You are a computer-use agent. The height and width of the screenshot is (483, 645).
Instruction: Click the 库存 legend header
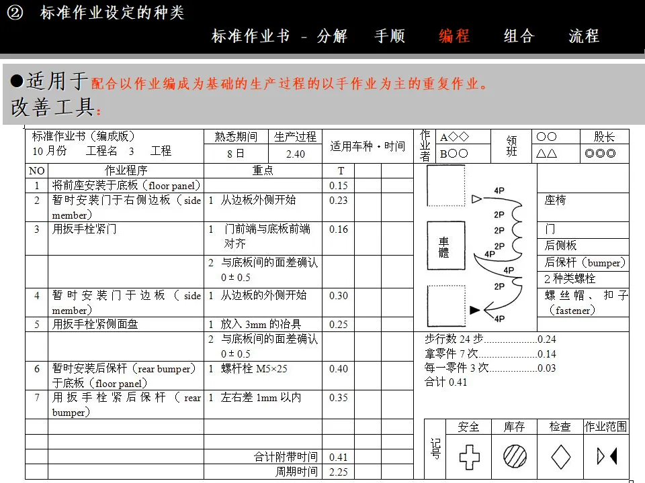pos(514,427)
